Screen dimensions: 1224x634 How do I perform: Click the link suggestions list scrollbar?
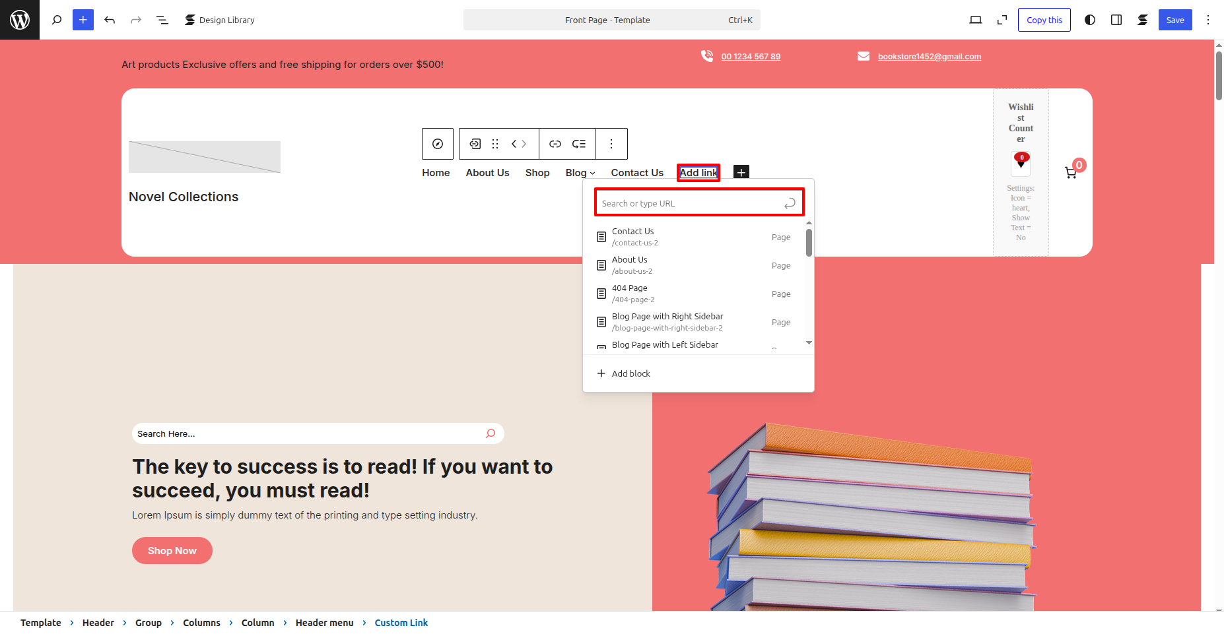pyautogui.click(x=809, y=243)
